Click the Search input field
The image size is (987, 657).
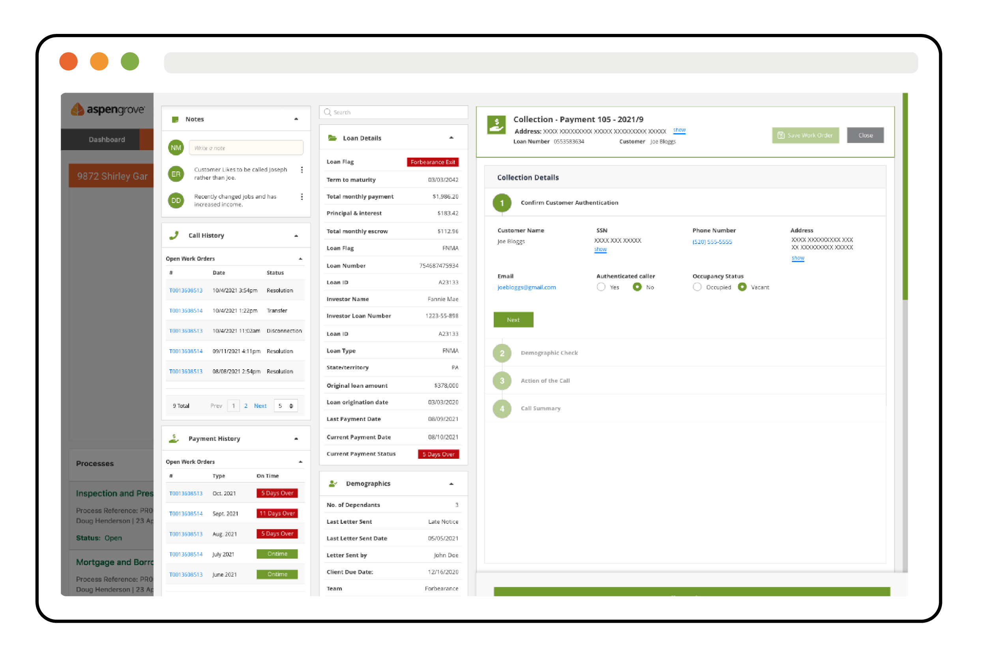coord(393,112)
